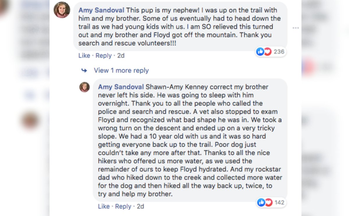
Task: Click the blue thumbs-up icon beside 142
Action: (261, 202)
